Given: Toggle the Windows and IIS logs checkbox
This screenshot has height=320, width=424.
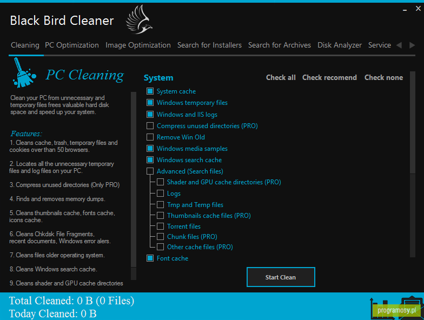Looking at the screenshot, I should click(150, 115).
